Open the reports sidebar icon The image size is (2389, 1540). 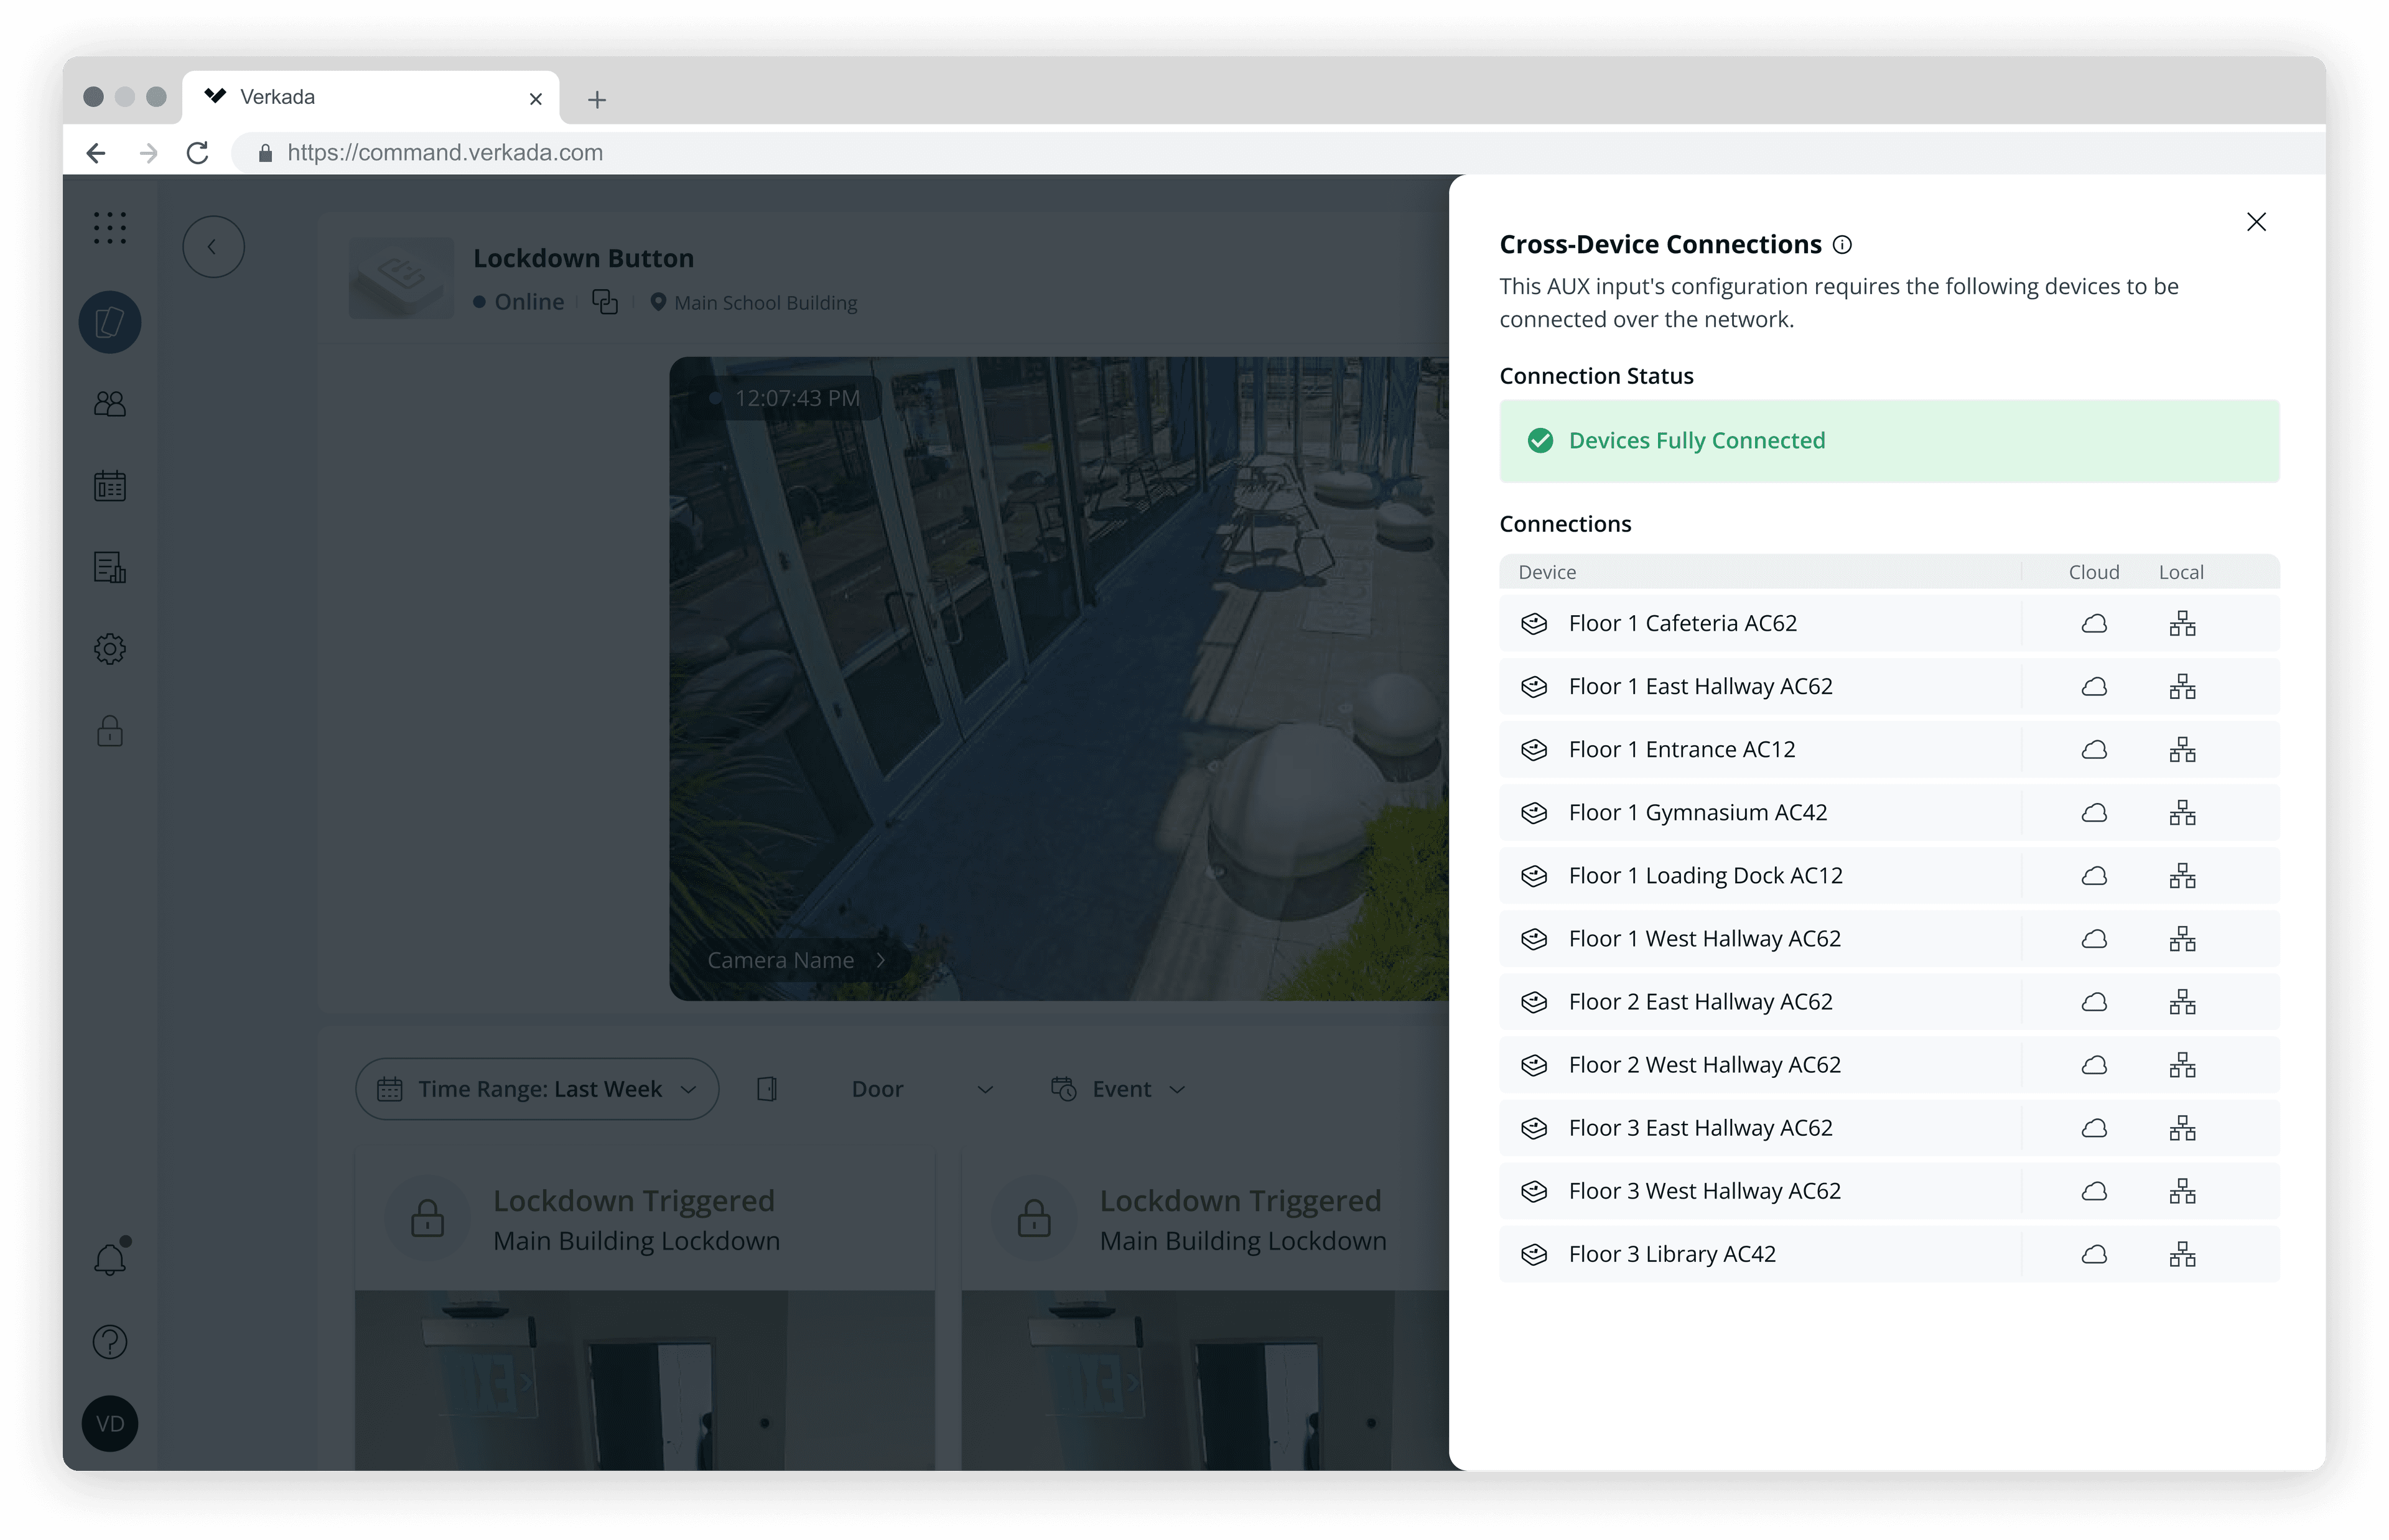[x=110, y=568]
